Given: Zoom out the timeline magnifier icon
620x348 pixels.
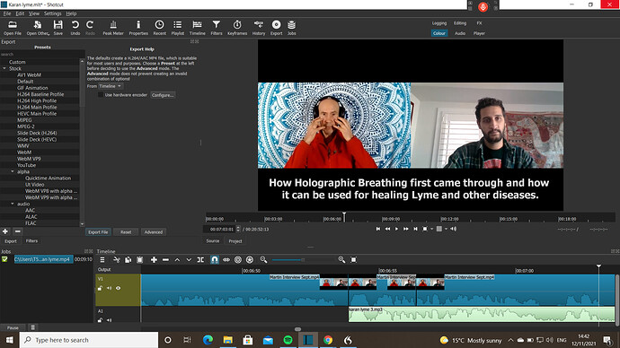Looking at the screenshot, I should tap(264, 259).
